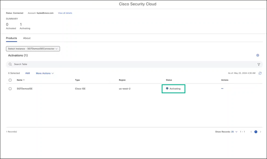Click the us-west-2 region cell
Screen dimensions: 267x159
[x=125, y=88]
